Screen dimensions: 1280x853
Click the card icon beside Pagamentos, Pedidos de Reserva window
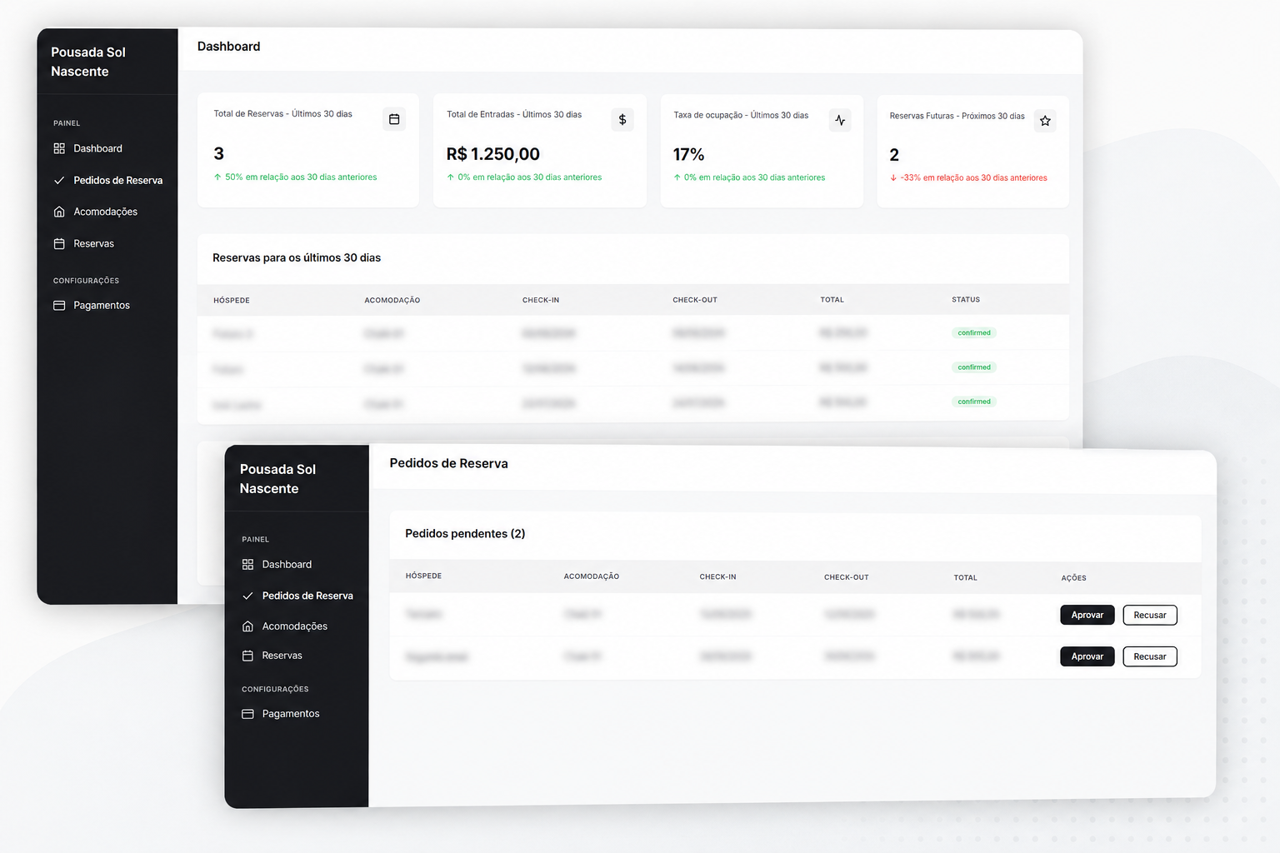point(247,714)
